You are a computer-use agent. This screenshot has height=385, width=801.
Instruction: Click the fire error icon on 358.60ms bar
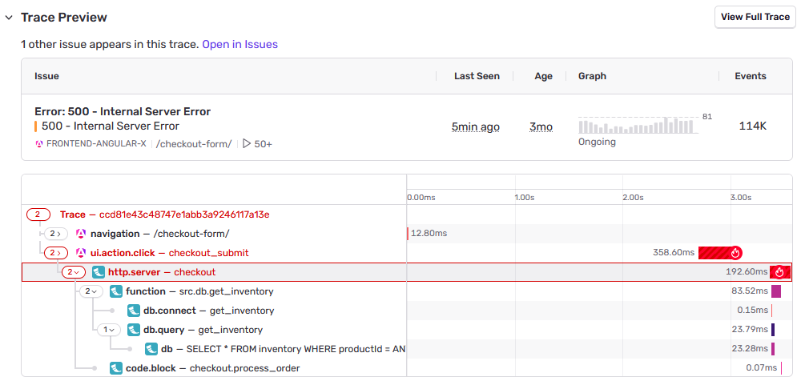[x=736, y=253]
